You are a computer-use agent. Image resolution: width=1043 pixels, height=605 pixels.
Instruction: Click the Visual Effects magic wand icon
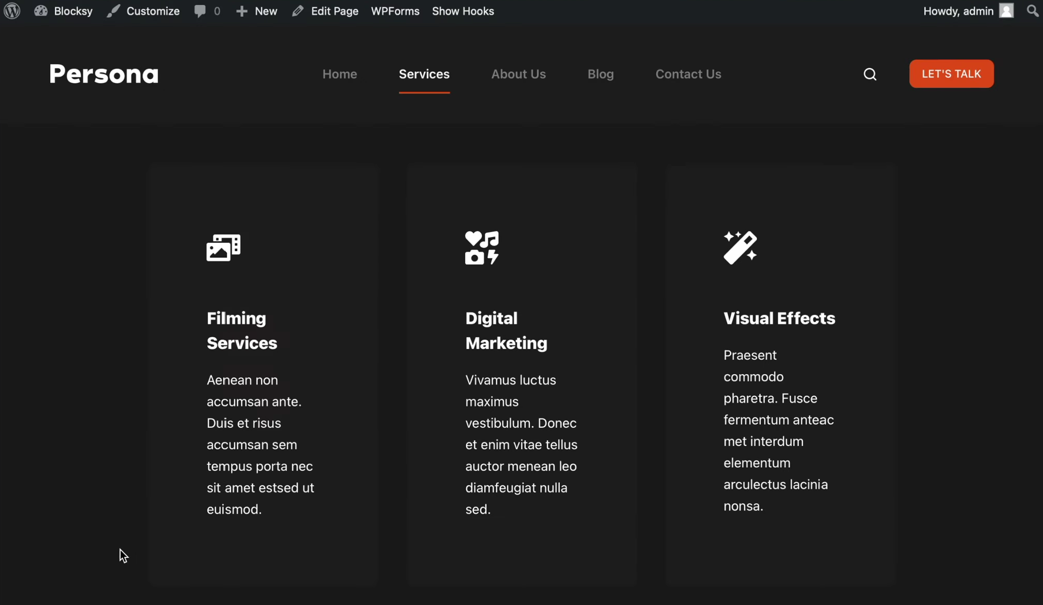click(x=740, y=248)
